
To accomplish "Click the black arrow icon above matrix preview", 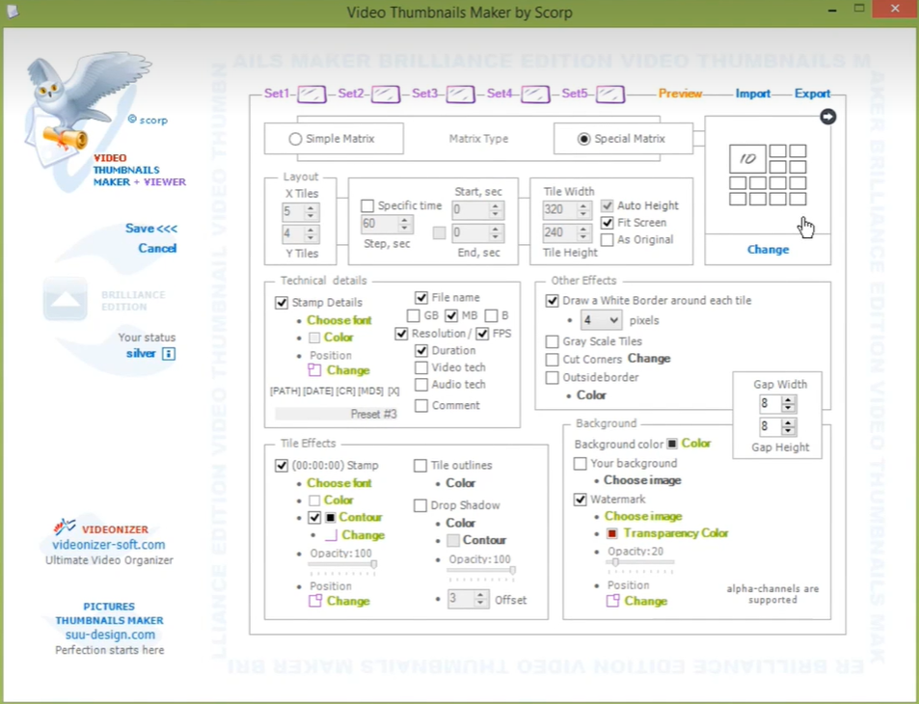I will tap(827, 117).
